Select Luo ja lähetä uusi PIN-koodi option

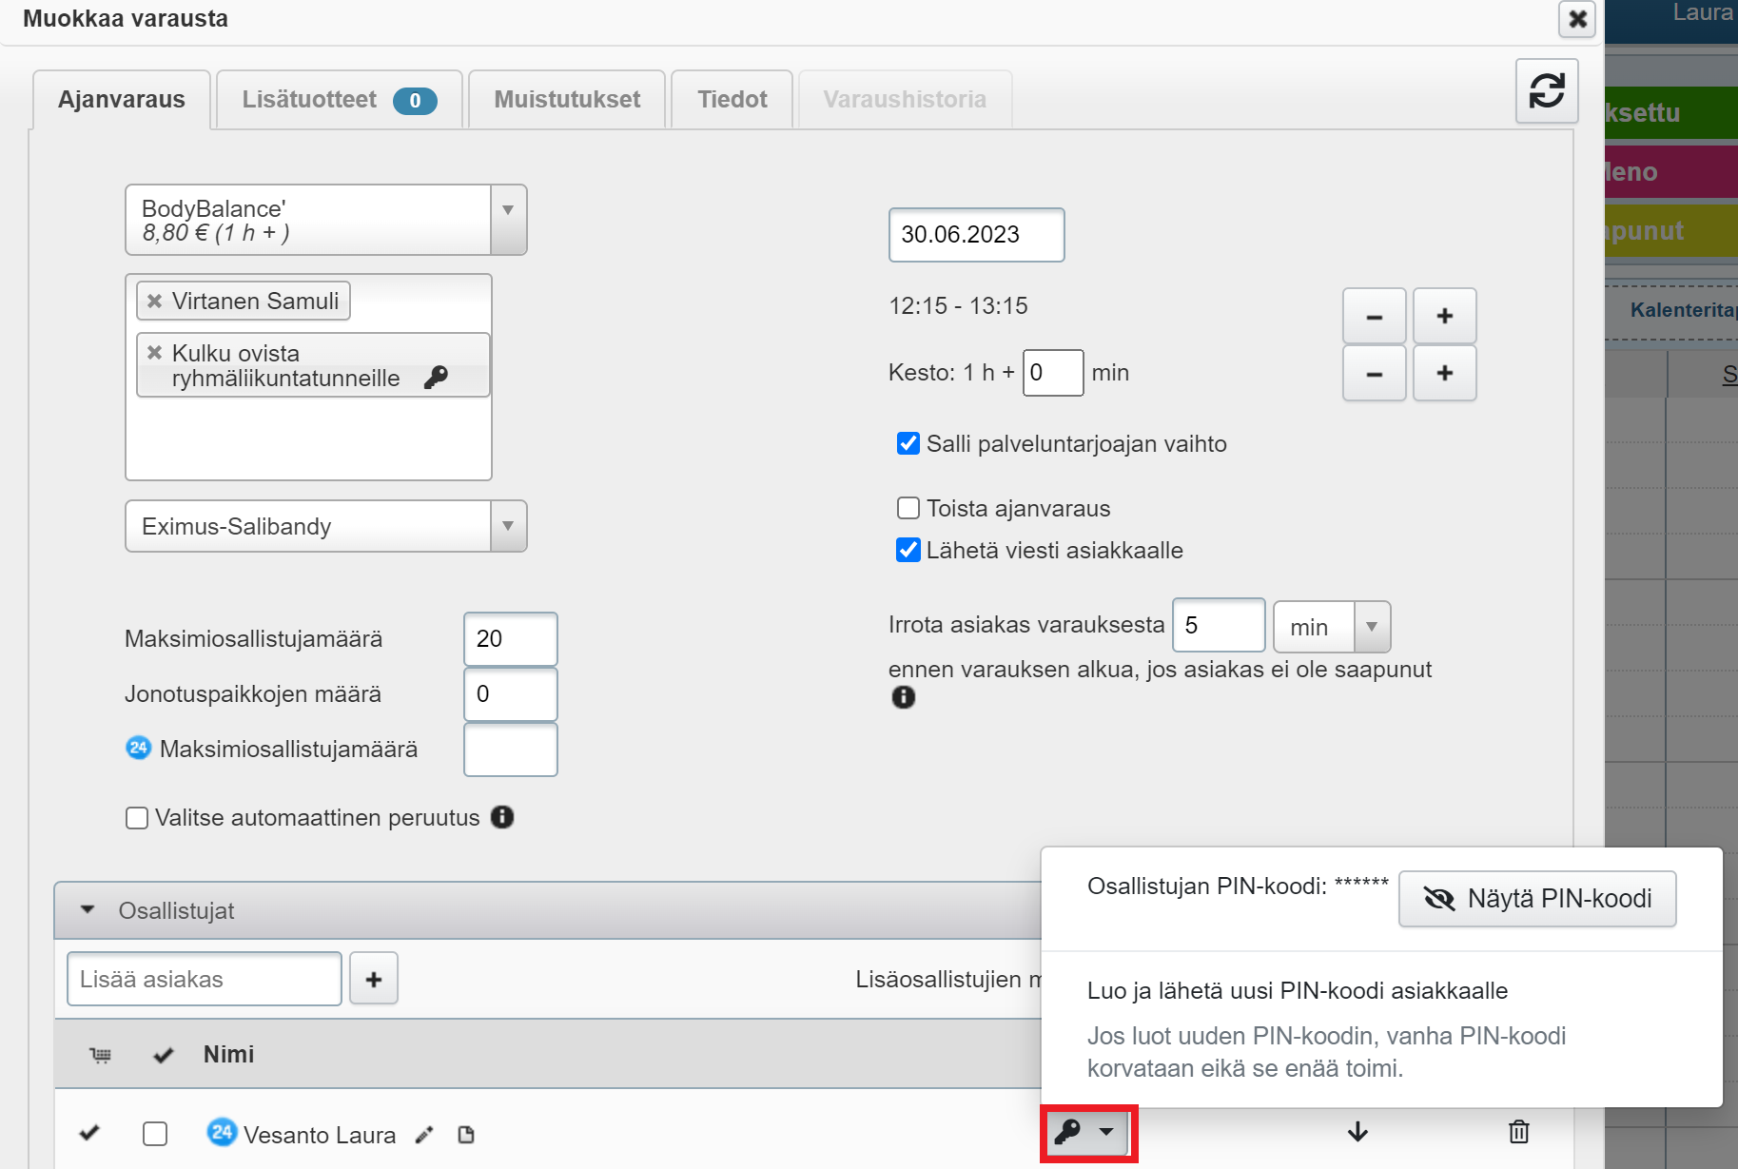point(1297,991)
